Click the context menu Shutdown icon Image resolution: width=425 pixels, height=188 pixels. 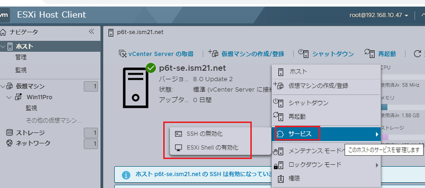click(x=278, y=103)
